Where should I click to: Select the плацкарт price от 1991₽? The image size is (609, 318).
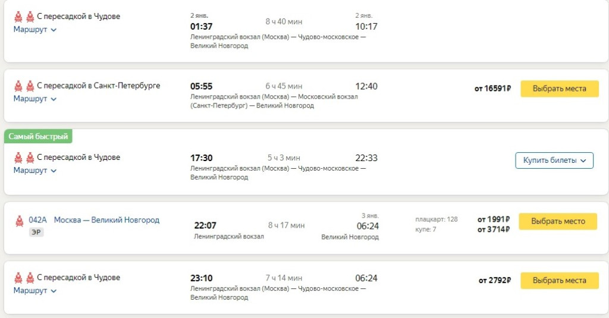tap(493, 219)
